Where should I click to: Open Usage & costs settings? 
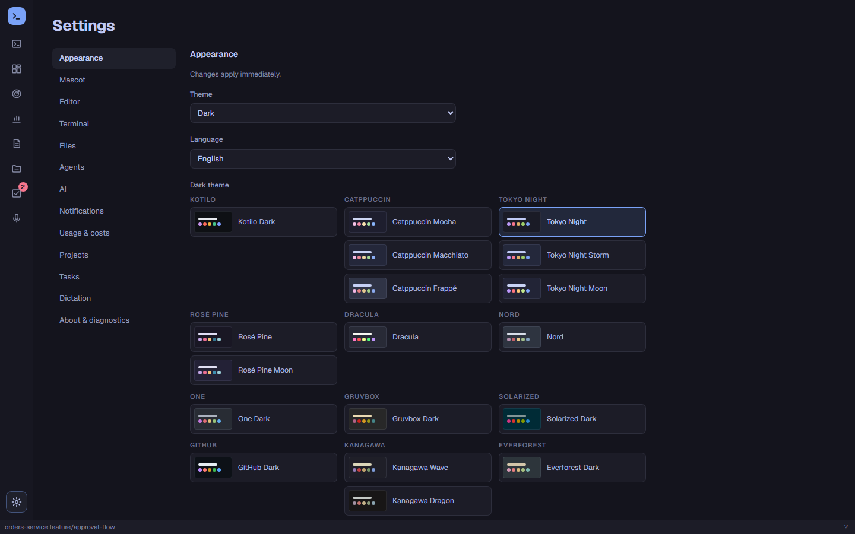click(114, 233)
